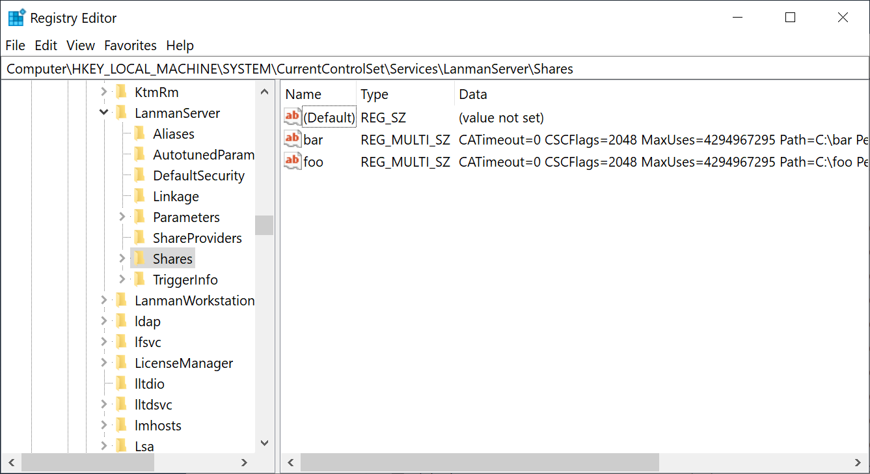The width and height of the screenshot is (870, 474).
Task: Click the string icon beside the bar value
Action: (292, 139)
